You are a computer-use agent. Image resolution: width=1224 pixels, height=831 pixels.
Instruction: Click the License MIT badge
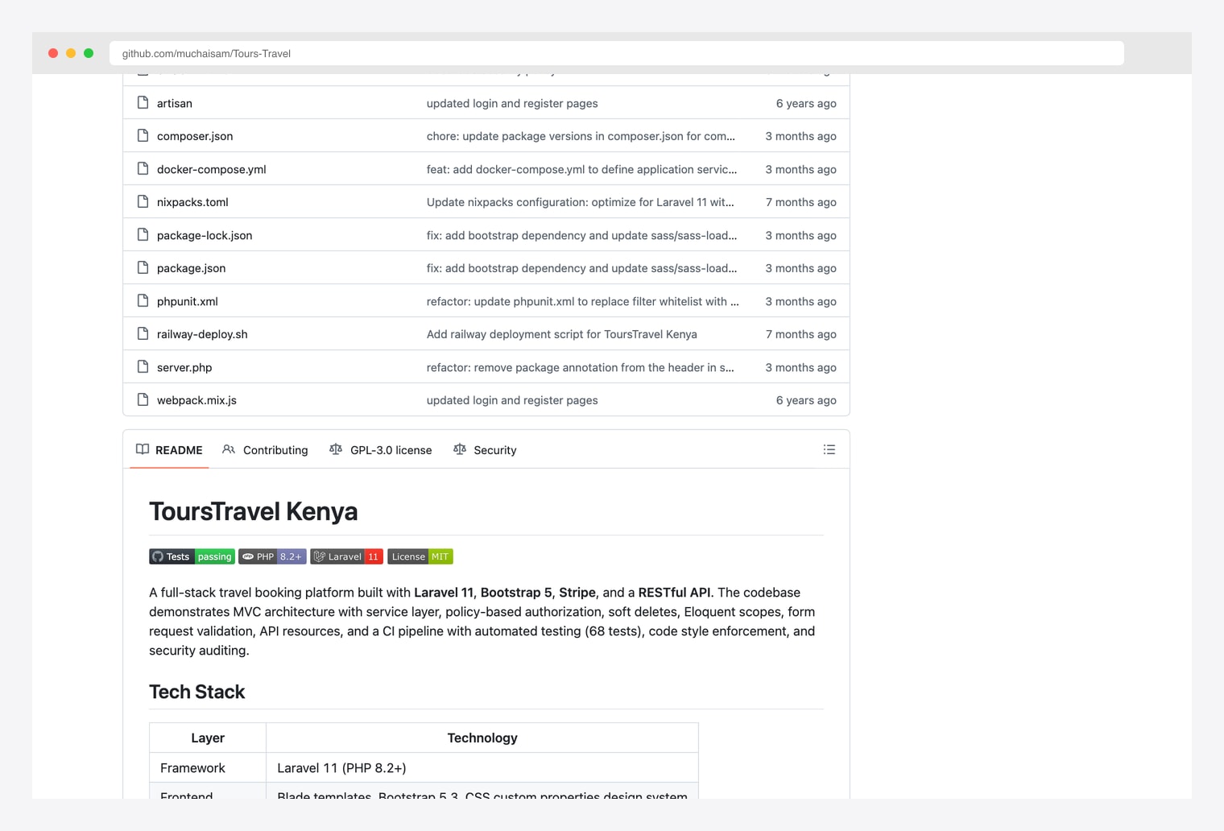(420, 556)
